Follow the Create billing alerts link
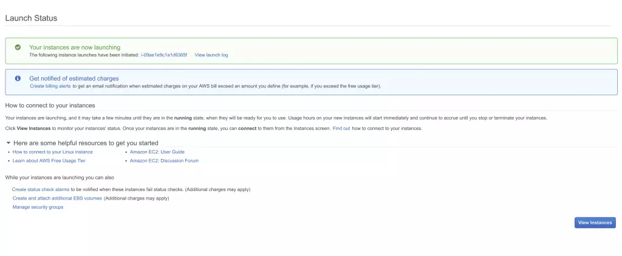 tap(50, 86)
